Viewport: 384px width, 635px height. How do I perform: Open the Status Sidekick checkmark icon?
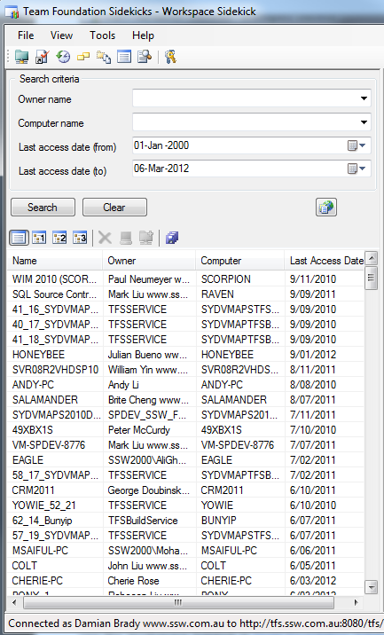43,57
